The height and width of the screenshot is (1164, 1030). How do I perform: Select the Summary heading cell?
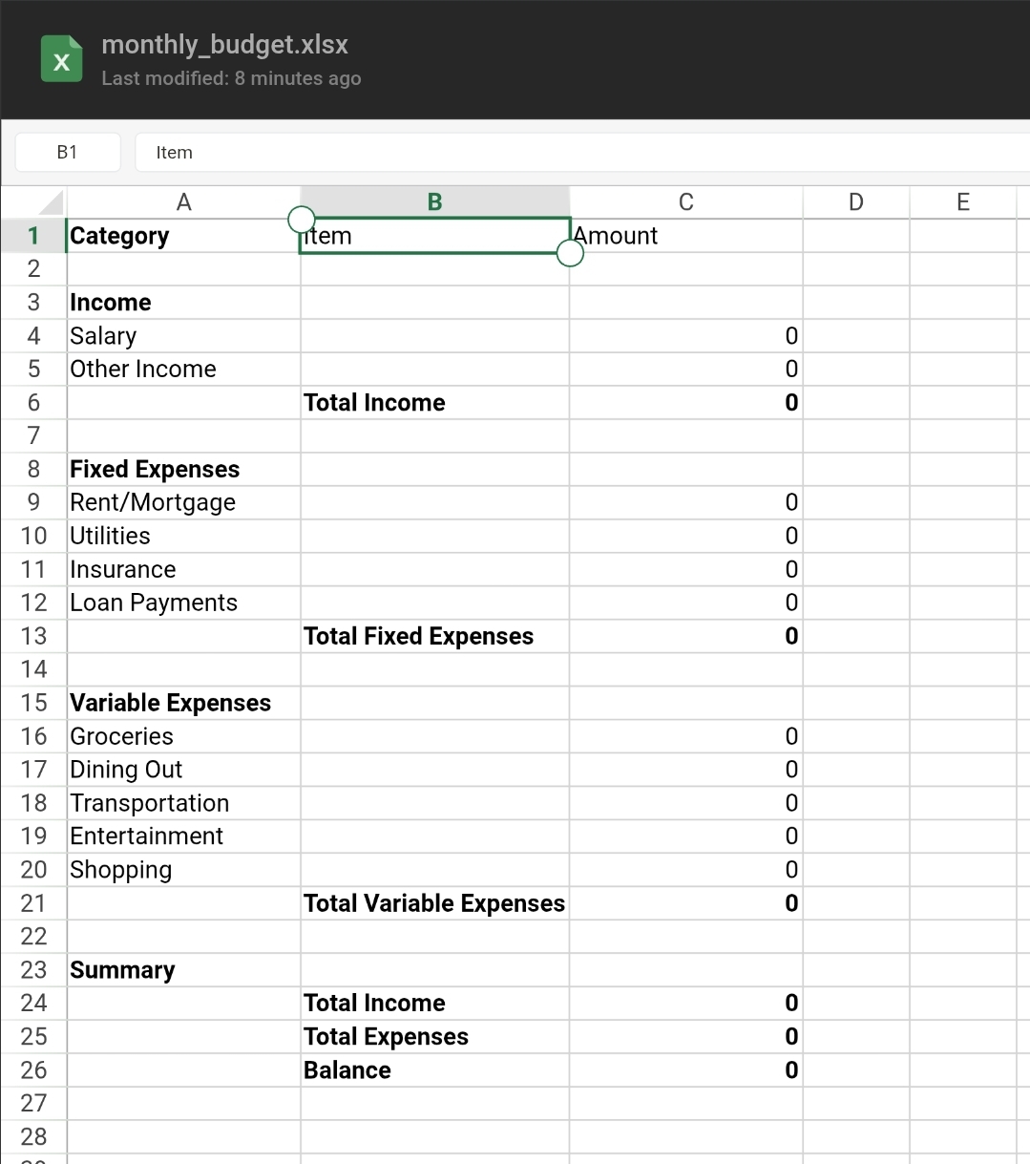click(184, 970)
